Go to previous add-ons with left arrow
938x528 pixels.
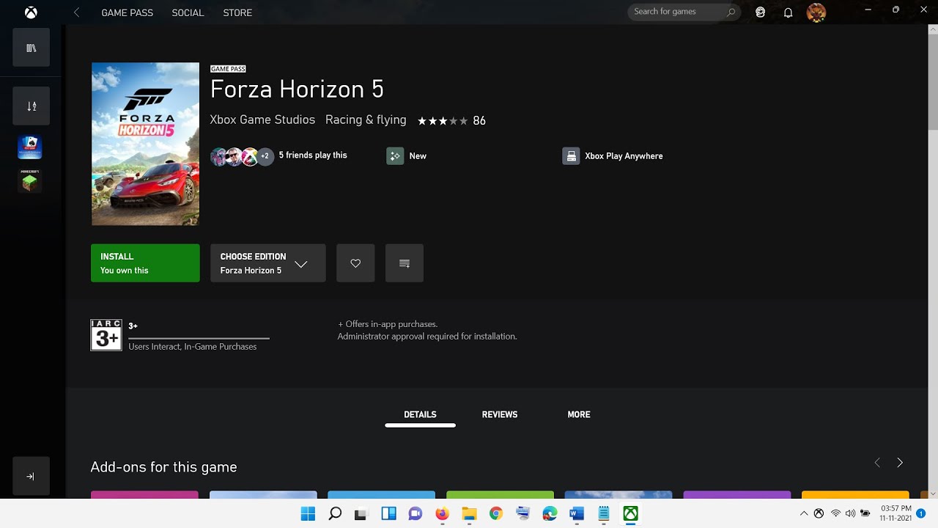877,463
